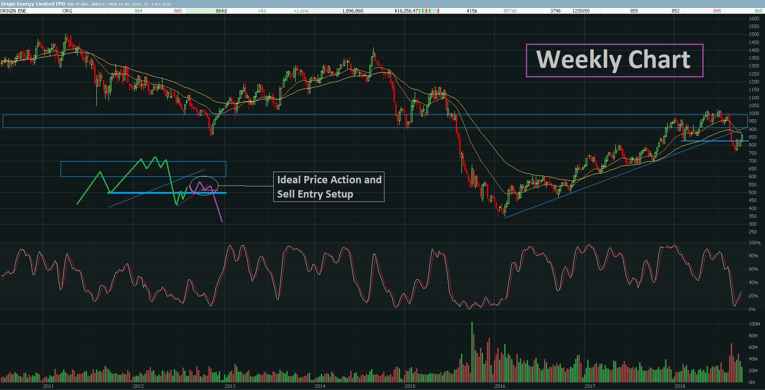Click the "1250" price axis label
Image resolution: width=765 pixels, height=390 pixels.
754,74
